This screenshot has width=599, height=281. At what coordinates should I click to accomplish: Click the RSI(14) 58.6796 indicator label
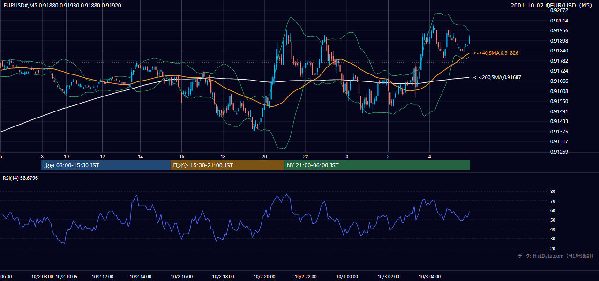21,178
